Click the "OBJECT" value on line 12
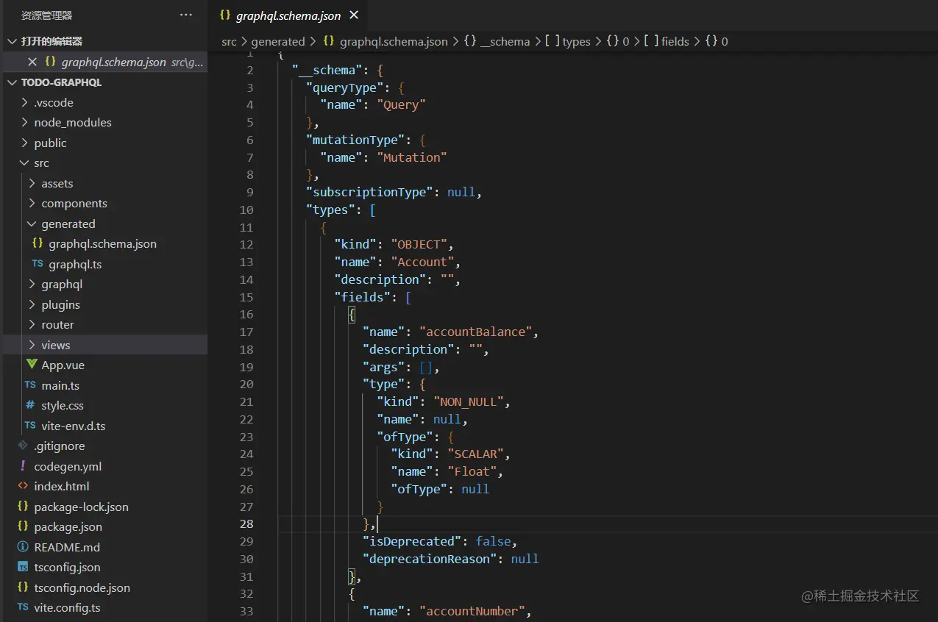Screen dimensions: 938x622 click(x=418, y=245)
